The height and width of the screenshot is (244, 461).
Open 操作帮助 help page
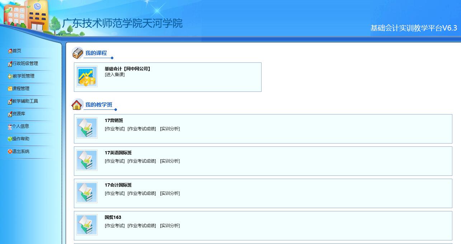21,139
